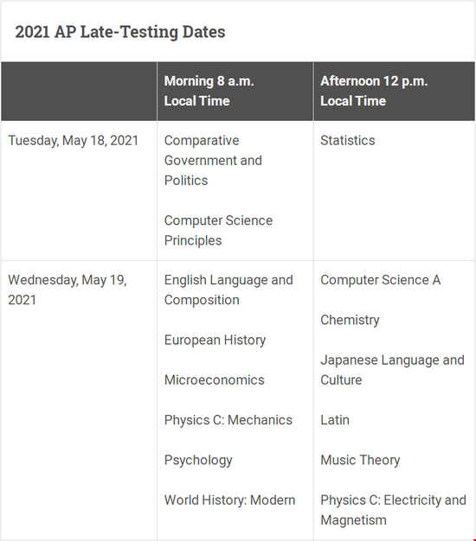Select the Music Theory exam entry
Viewport: 476px width, 541px height.
pyautogui.click(x=360, y=461)
